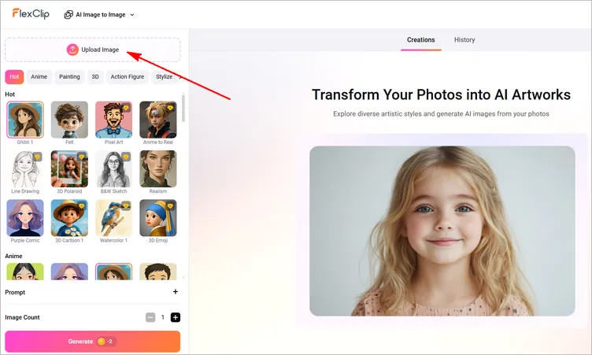Choose the Watercolor 1 style thumbnail
The width and height of the screenshot is (592, 355).
[113, 218]
